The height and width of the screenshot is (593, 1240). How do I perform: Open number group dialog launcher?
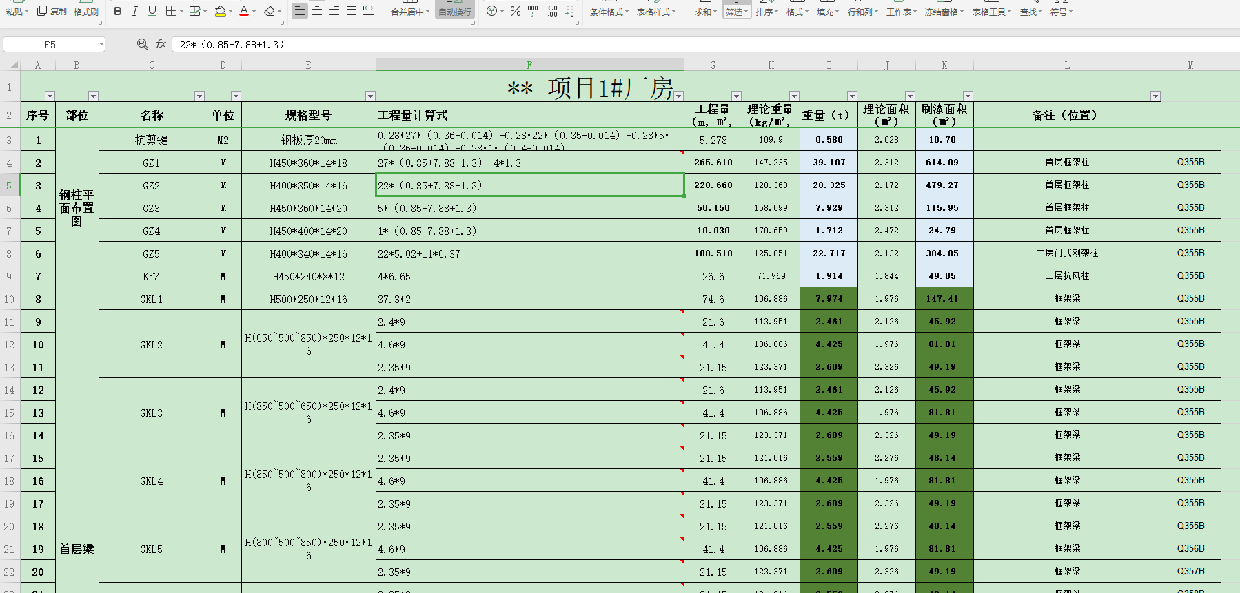pos(576,23)
